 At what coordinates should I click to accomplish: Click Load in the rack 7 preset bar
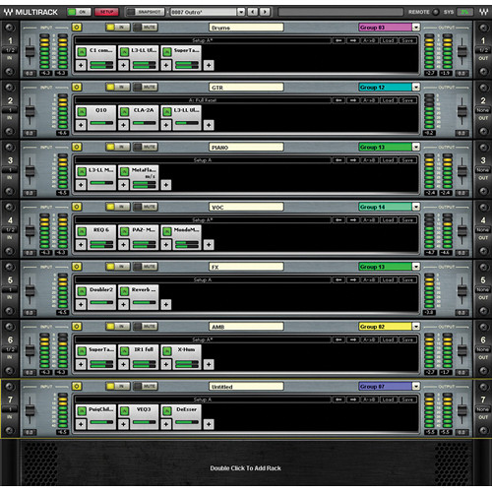point(388,400)
